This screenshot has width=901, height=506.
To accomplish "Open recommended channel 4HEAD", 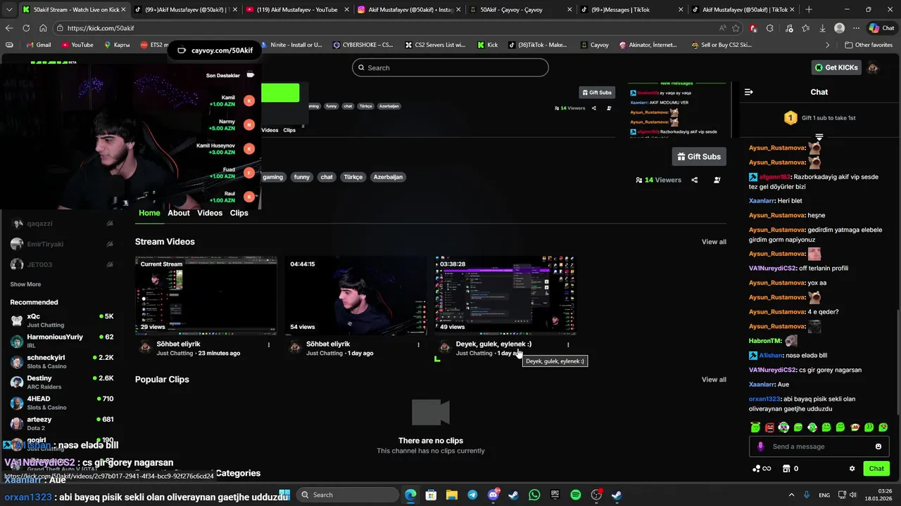I will [x=62, y=403].
